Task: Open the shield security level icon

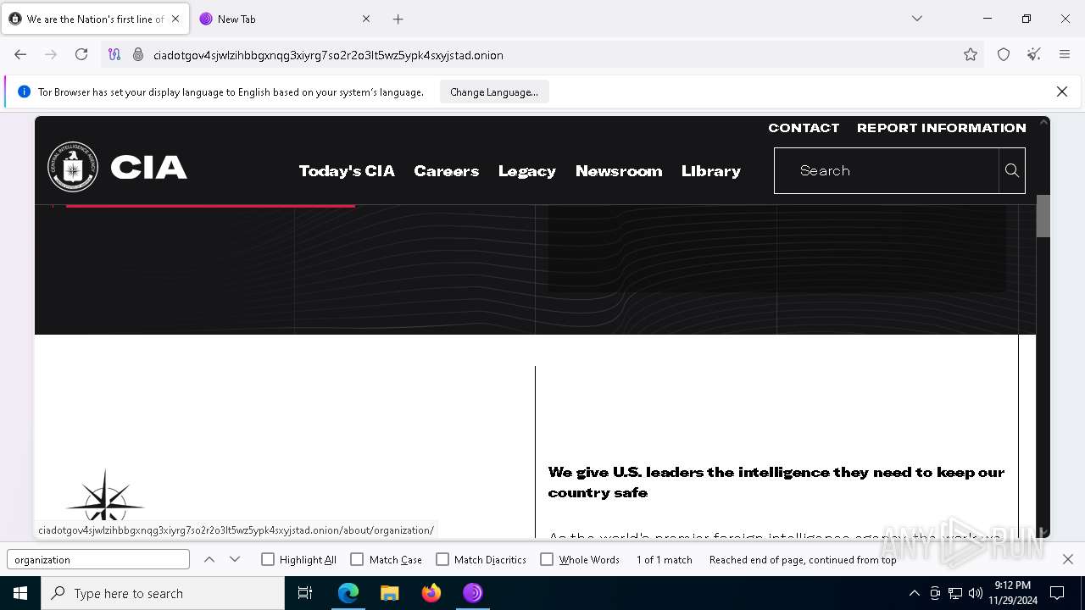Action: click(x=1004, y=54)
